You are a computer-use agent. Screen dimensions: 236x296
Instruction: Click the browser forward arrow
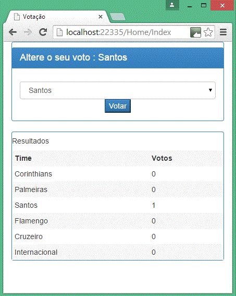(28, 32)
